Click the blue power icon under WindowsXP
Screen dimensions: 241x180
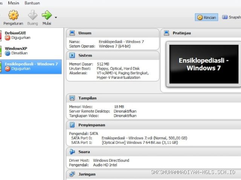click(x=8, y=53)
